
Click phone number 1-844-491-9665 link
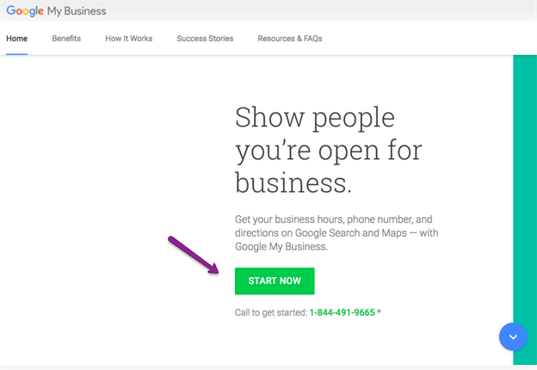[x=343, y=312]
